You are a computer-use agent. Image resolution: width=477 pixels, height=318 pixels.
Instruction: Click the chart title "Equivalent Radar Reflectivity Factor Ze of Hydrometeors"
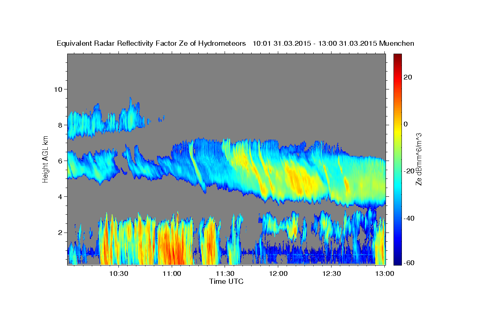[x=151, y=44]
